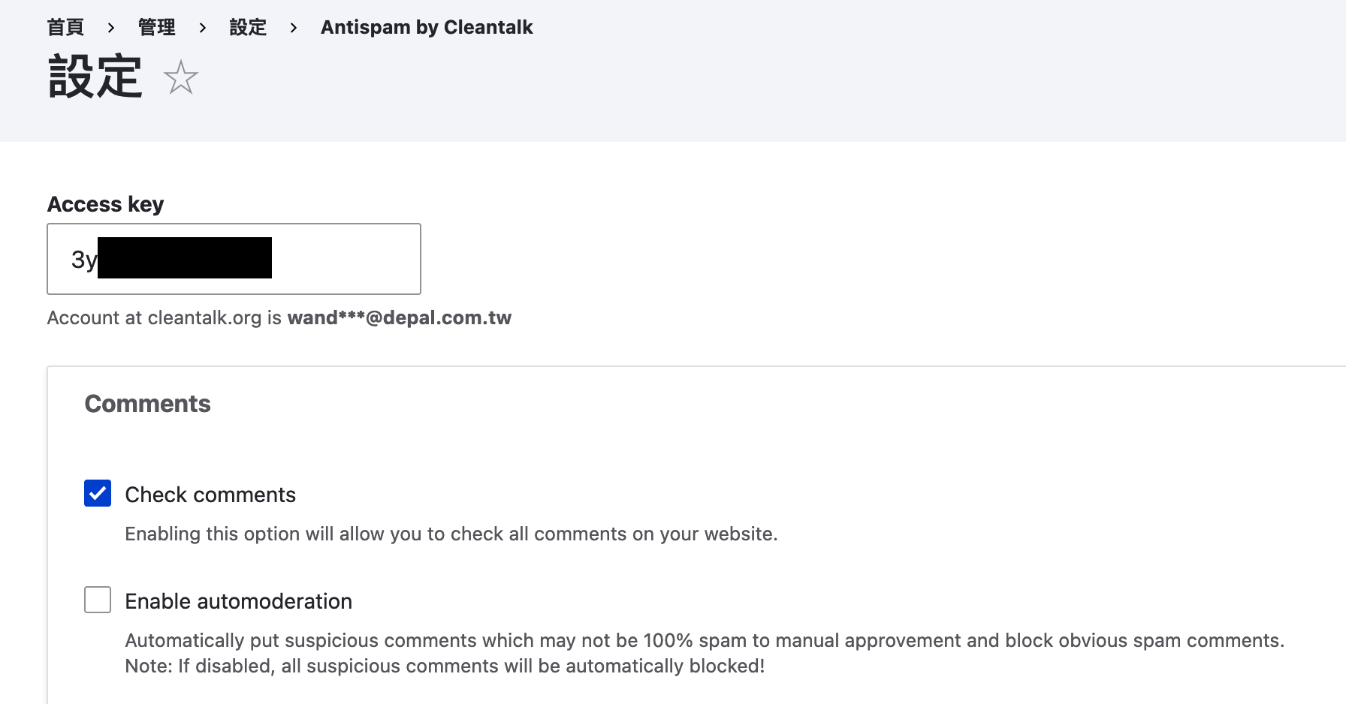Go to 管理 breadcrumb link
Screen dimensions: 1346x704
point(156,28)
